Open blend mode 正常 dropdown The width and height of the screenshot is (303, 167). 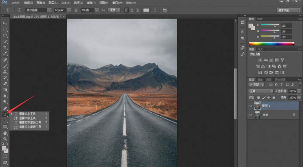pyautogui.click(x=261, y=91)
